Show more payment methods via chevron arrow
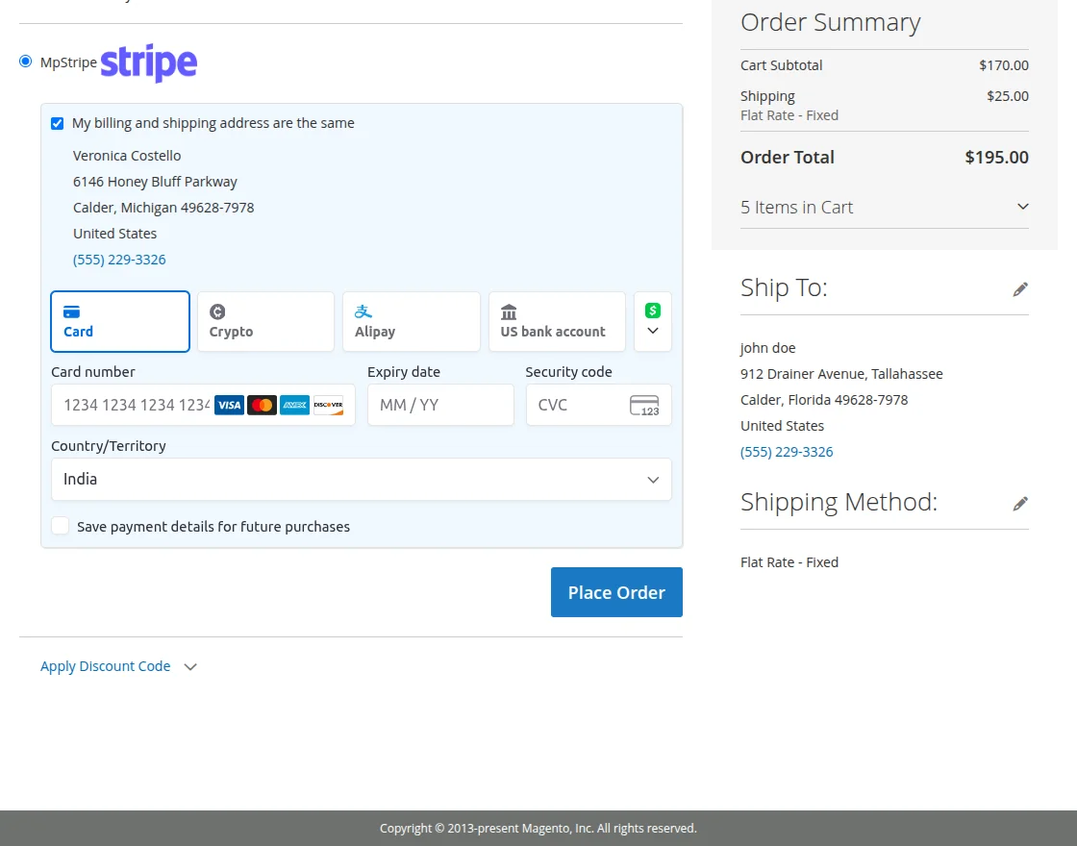This screenshot has height=846, width=1077. 653,333
